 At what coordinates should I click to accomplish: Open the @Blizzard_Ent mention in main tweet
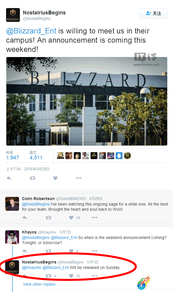point(31,31)
